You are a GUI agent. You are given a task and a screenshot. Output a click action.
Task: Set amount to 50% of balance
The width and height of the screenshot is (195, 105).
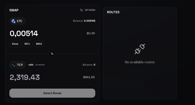(x=27, y=44)
